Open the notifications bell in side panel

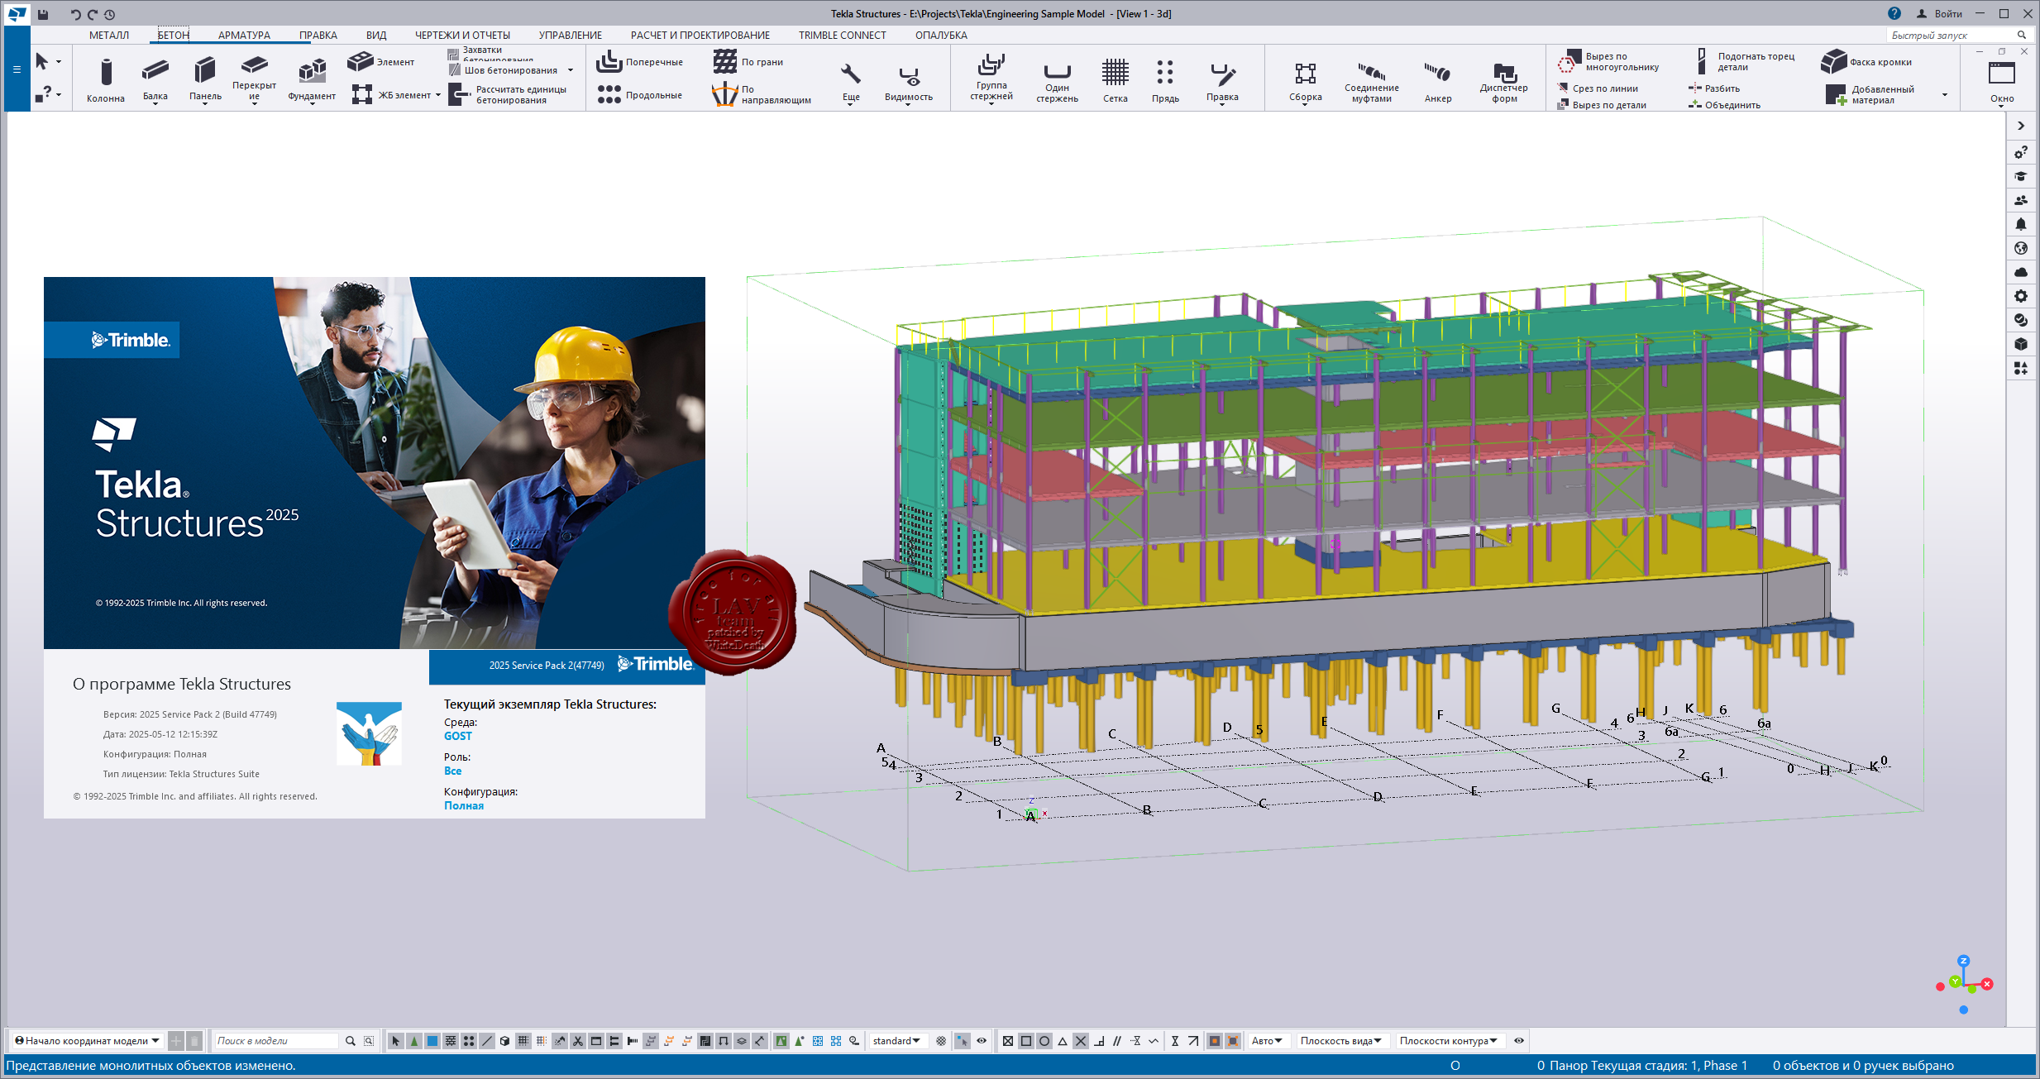pyautogui.click(x=2021, y=224)
